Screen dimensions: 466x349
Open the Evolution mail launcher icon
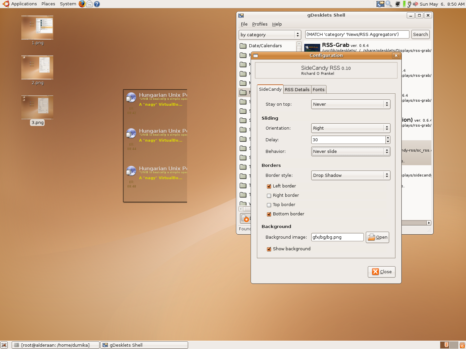pyautogui.click(x=90, y=4)
